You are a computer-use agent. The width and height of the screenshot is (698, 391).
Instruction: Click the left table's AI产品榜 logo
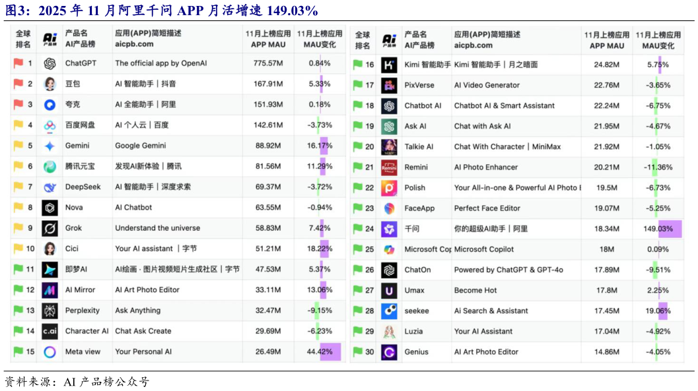click(50, 39)
